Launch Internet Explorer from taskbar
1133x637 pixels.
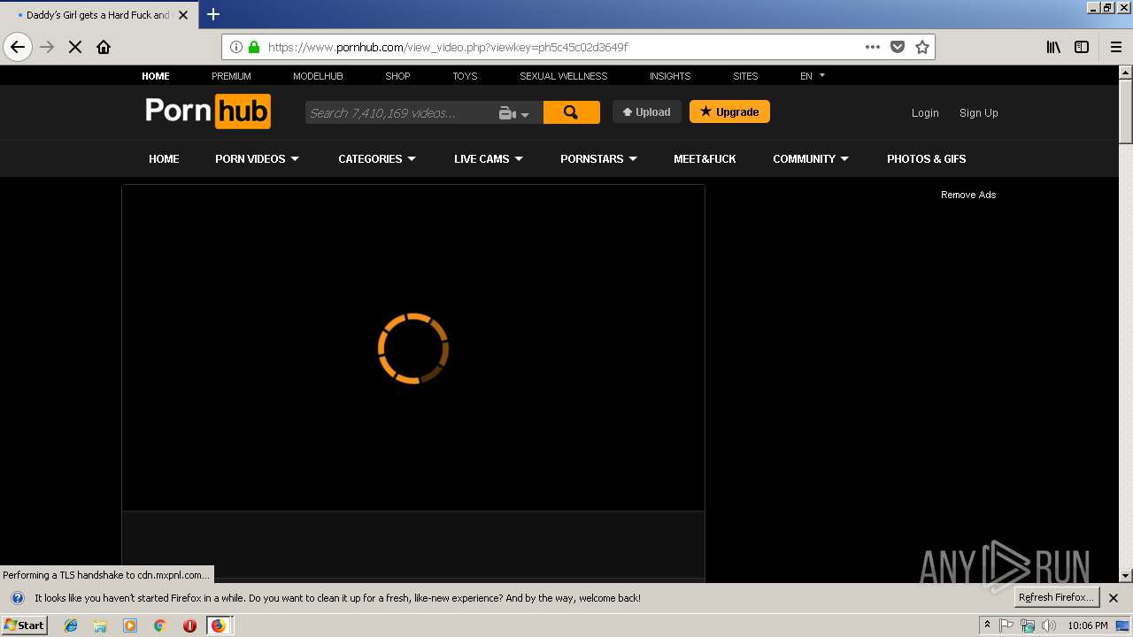pos(71,625)
